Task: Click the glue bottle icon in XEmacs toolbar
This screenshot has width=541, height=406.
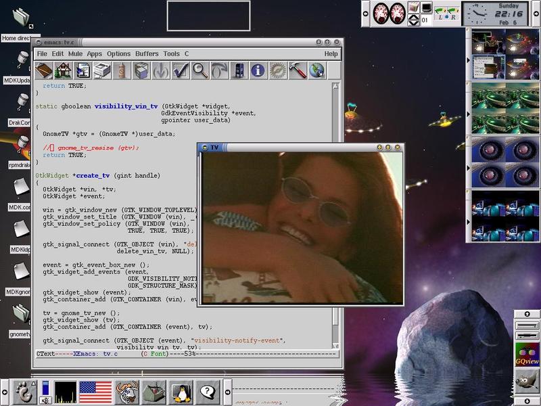Action: [122, 70]
